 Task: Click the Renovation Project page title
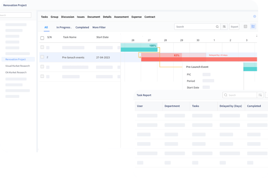(15, 5)
